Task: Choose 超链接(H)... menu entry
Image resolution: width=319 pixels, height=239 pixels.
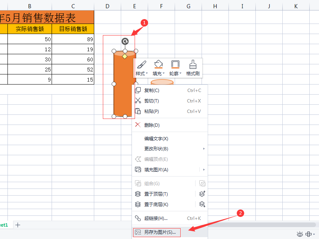Action: click(x=170, y=218)
